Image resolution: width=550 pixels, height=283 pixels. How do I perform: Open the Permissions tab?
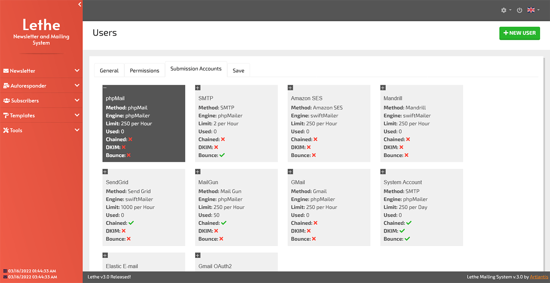point(144,70)
